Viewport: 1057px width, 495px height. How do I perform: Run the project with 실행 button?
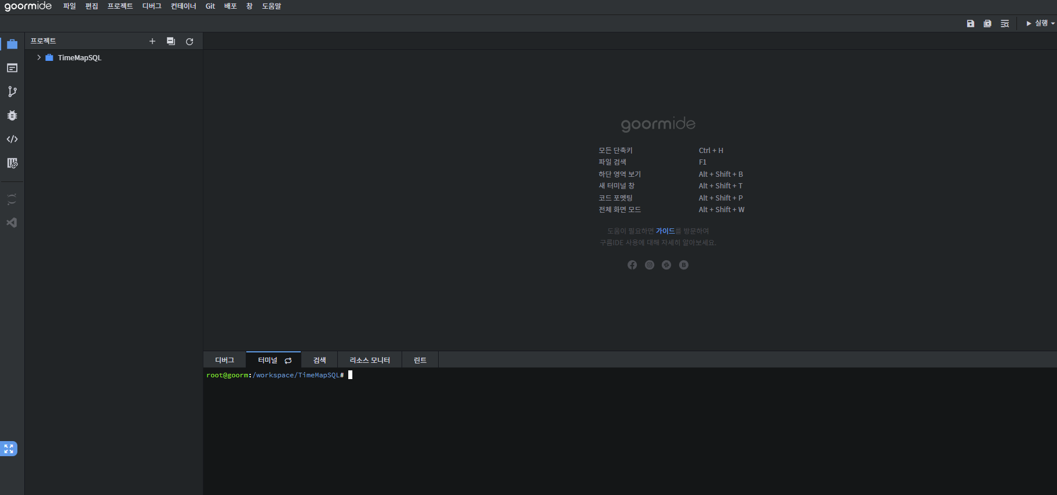coord(1037,23)
